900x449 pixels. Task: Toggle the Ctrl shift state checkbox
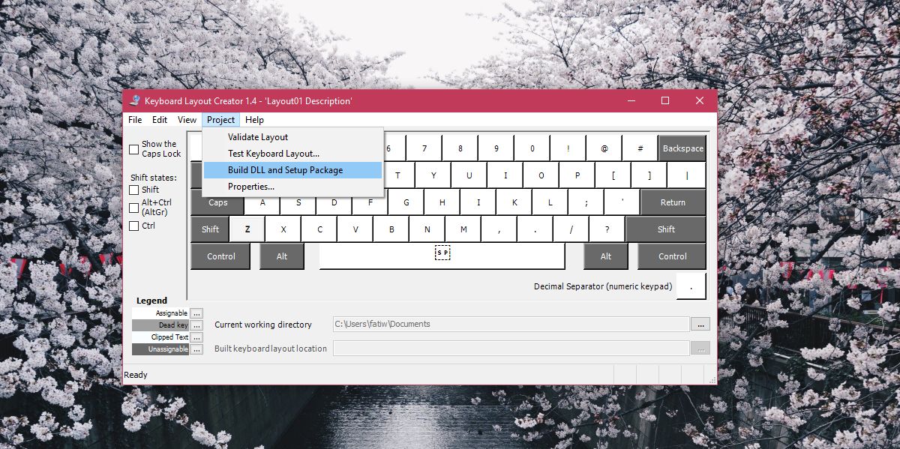pos(132,226)
